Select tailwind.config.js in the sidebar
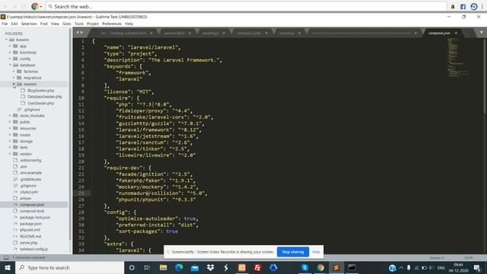This screenshot has width=487, height=274. coord(33,249)
